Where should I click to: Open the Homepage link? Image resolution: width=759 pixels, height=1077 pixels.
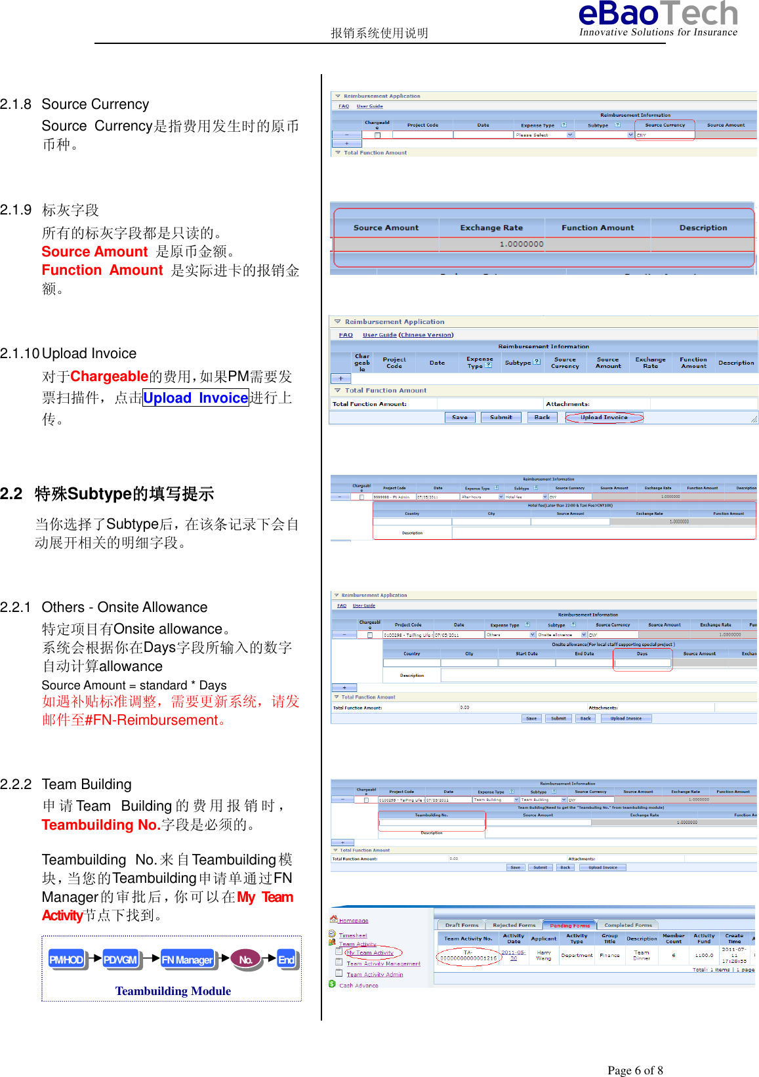354,921
